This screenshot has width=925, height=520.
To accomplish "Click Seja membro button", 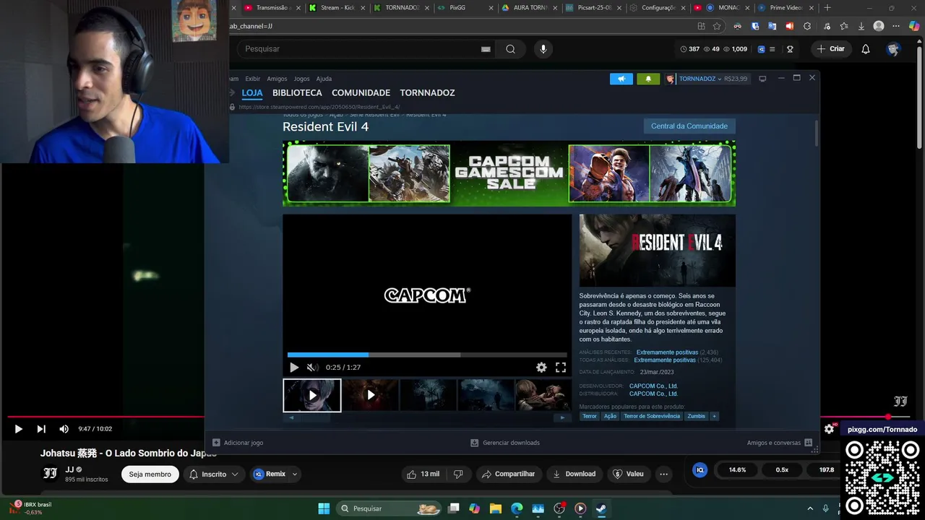I will 150,474.
